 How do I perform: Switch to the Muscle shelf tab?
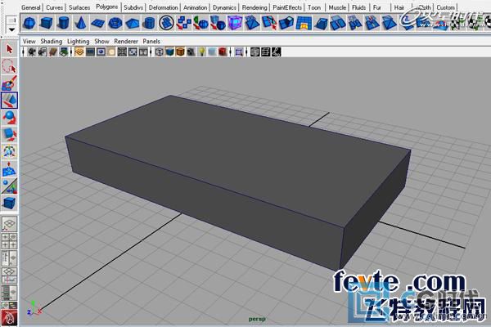point(337,7)
